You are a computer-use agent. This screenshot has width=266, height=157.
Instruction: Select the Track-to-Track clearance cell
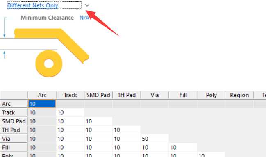point(70,113)
